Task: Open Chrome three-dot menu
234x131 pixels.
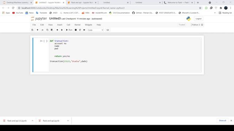Action: click(231, 8)
